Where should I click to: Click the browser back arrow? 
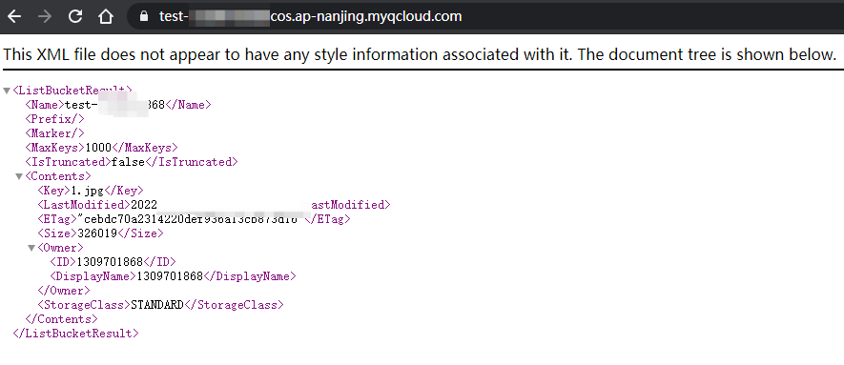[14, 16]
